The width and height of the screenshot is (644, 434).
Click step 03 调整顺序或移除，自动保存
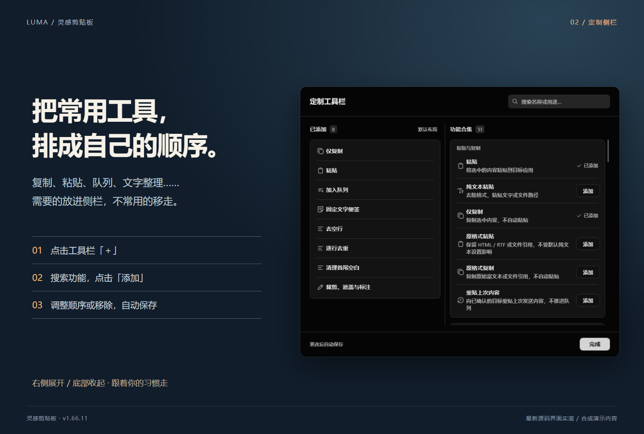147,305
